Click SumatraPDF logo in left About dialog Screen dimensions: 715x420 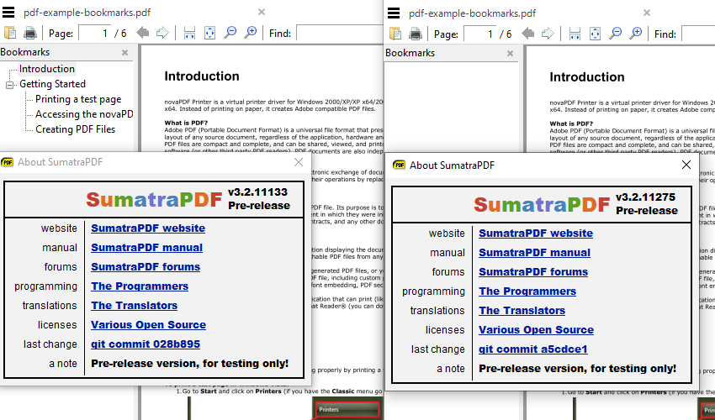coord(154,200)
